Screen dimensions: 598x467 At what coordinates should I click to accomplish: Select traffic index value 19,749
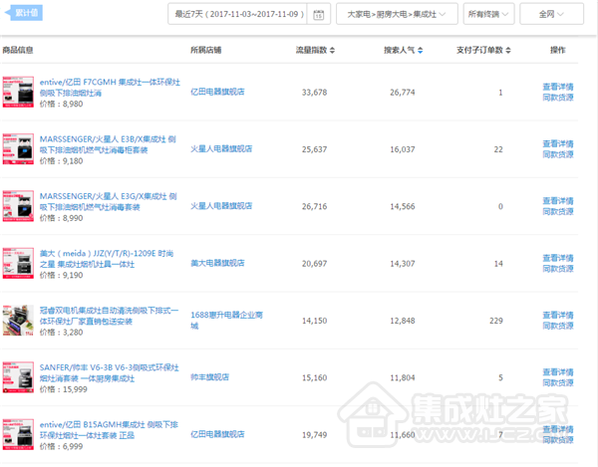tap(314, 435)
